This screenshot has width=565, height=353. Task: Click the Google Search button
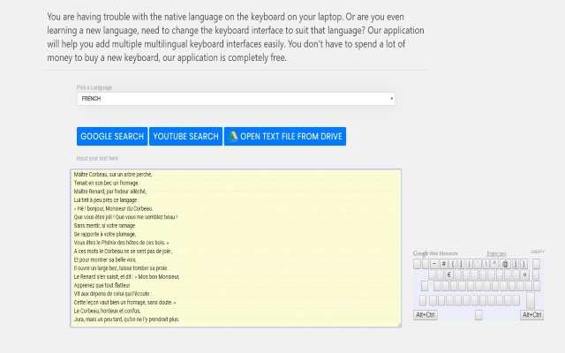pos(112,136)
